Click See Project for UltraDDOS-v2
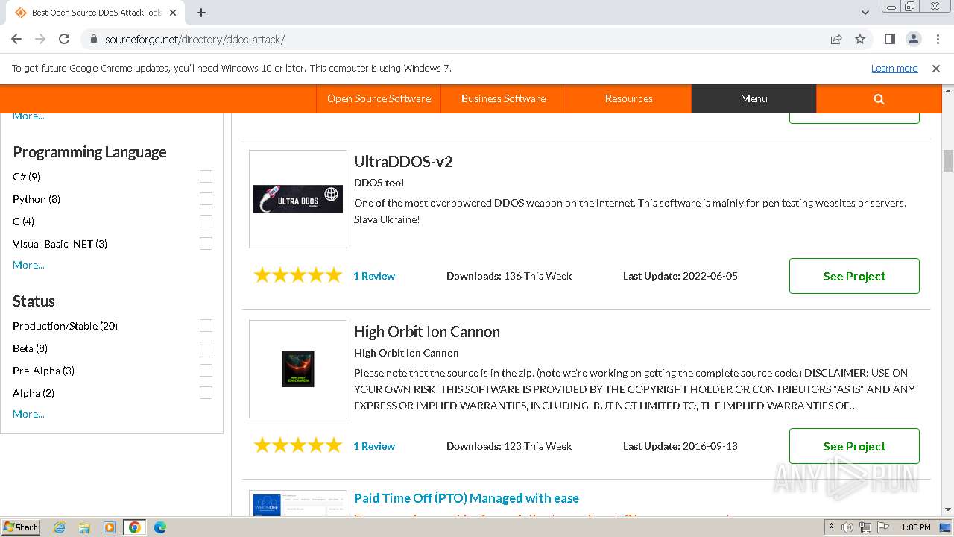954x537 pixels. (854, 276)
